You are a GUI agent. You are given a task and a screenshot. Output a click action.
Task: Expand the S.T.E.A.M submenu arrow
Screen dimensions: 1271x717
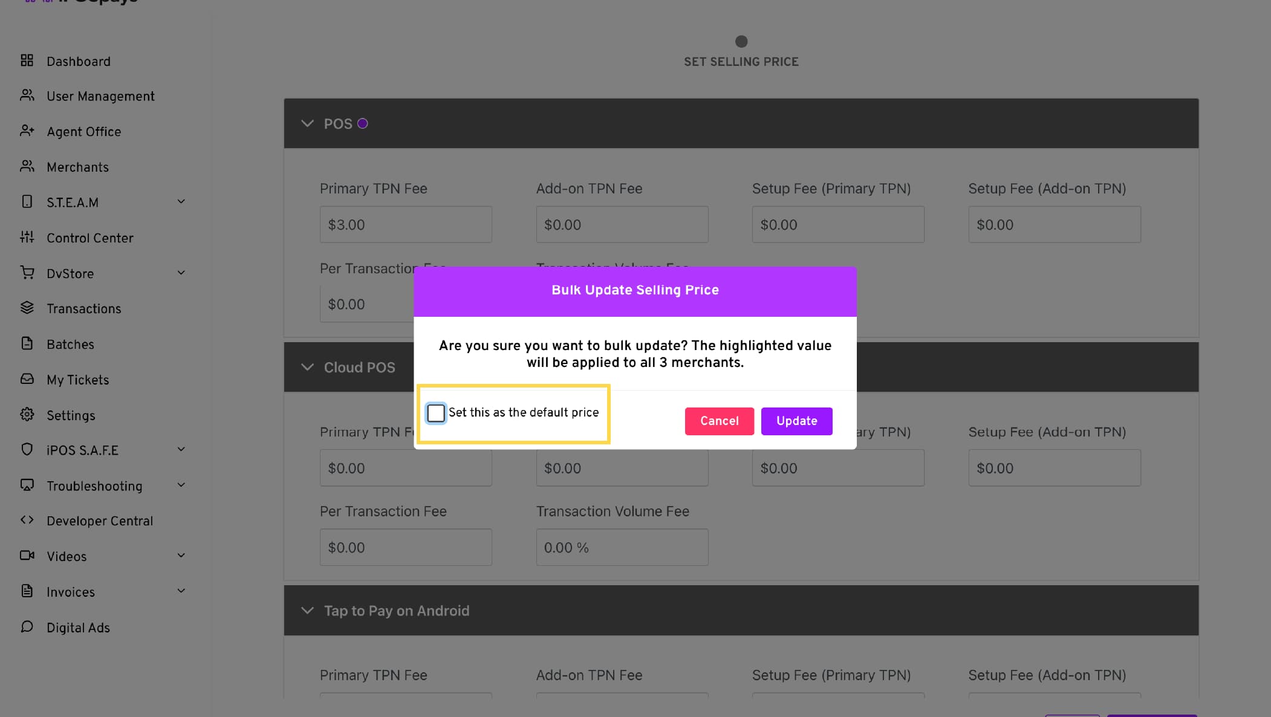pyautogui.click(x=181, y=201)
